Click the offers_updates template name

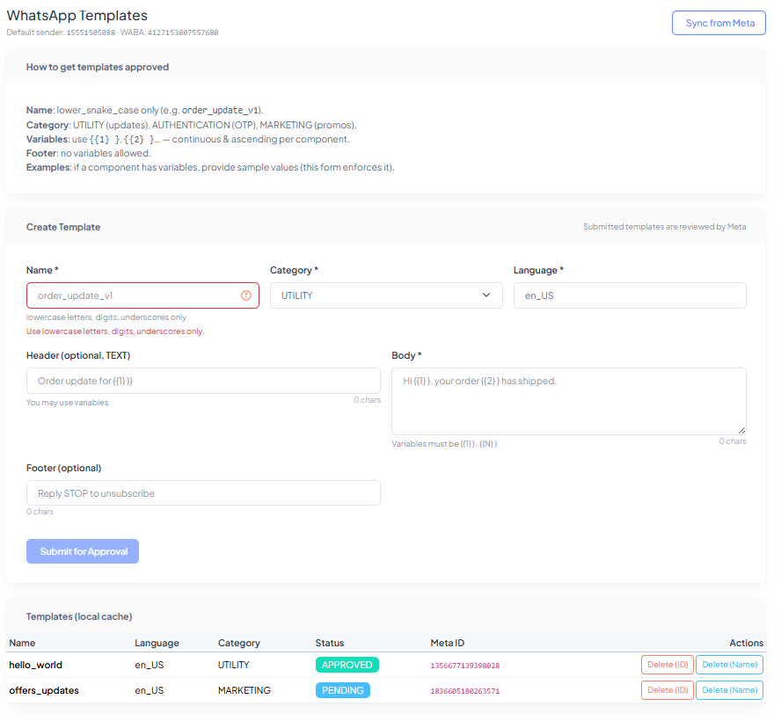[44, 690]
